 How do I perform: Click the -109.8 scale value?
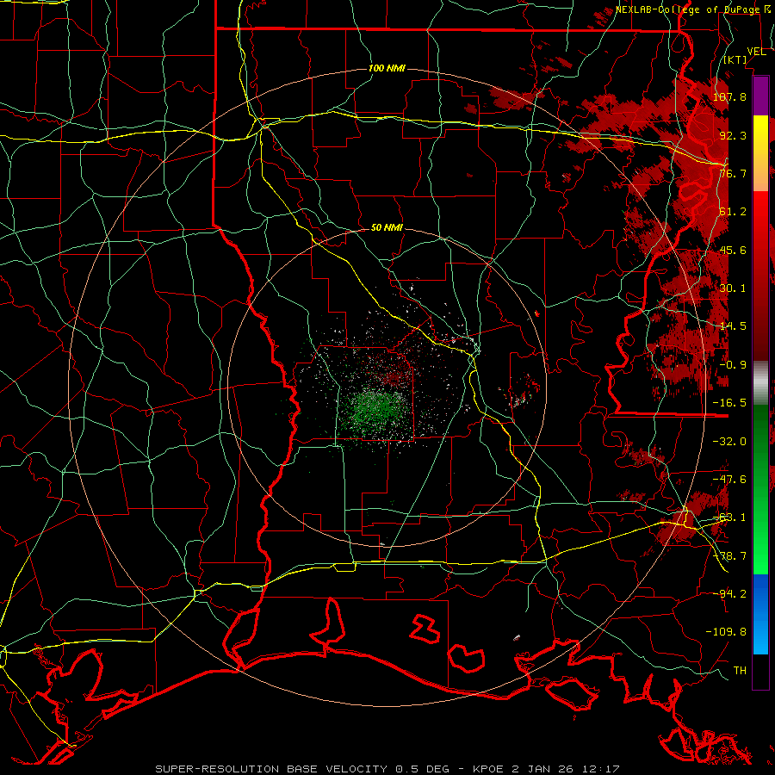click(726, 632)
